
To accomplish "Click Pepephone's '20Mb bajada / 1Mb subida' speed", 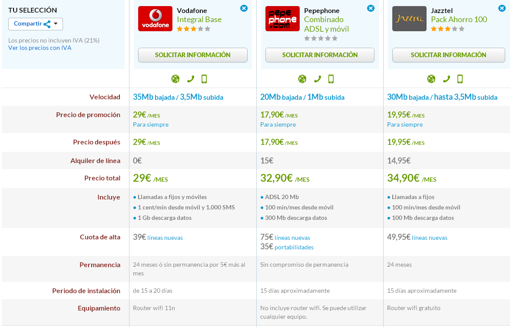I will click(302, 97).
